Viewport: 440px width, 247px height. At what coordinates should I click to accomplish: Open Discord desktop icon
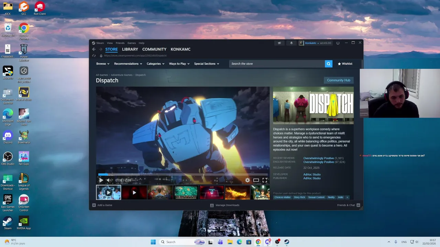[x=8, y=137]
